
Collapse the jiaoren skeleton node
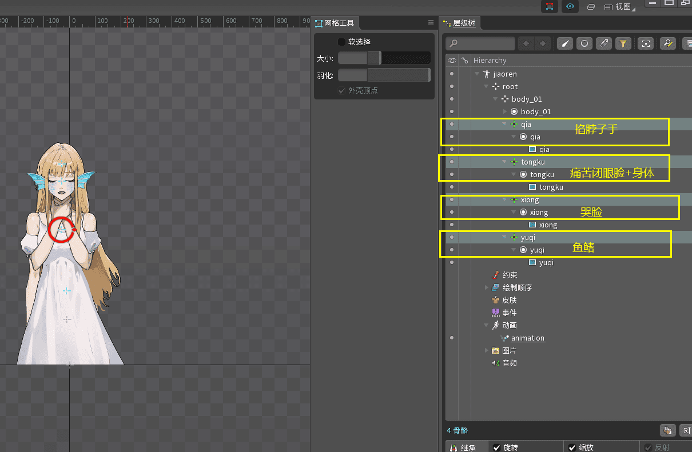point(477,74)
